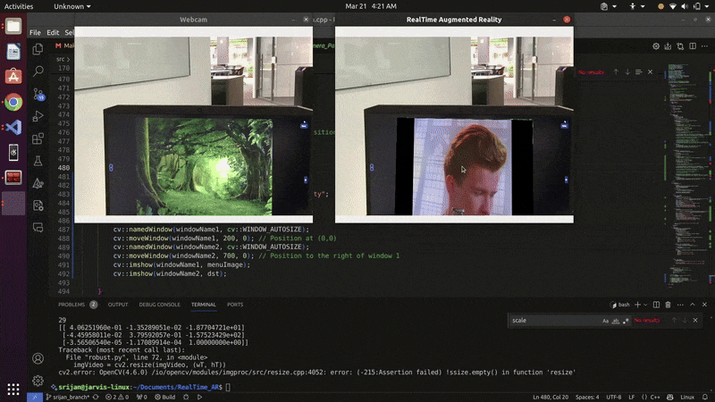The height and width of the screenshot is (402, 715).
Task: Click the LF end-of-line indicator
Action: pyautogui.click(x=632, y=397)
